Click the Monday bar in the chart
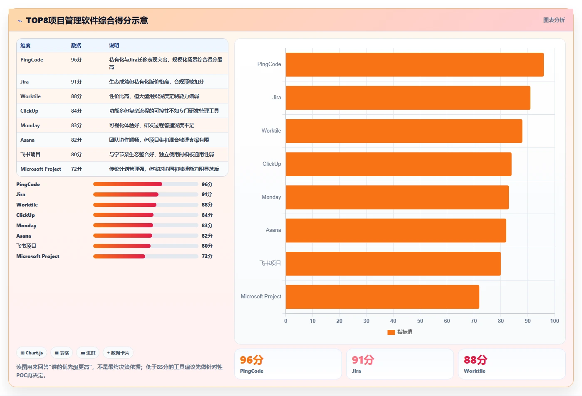The image size is (582, 396). click(x=397, y=197)
